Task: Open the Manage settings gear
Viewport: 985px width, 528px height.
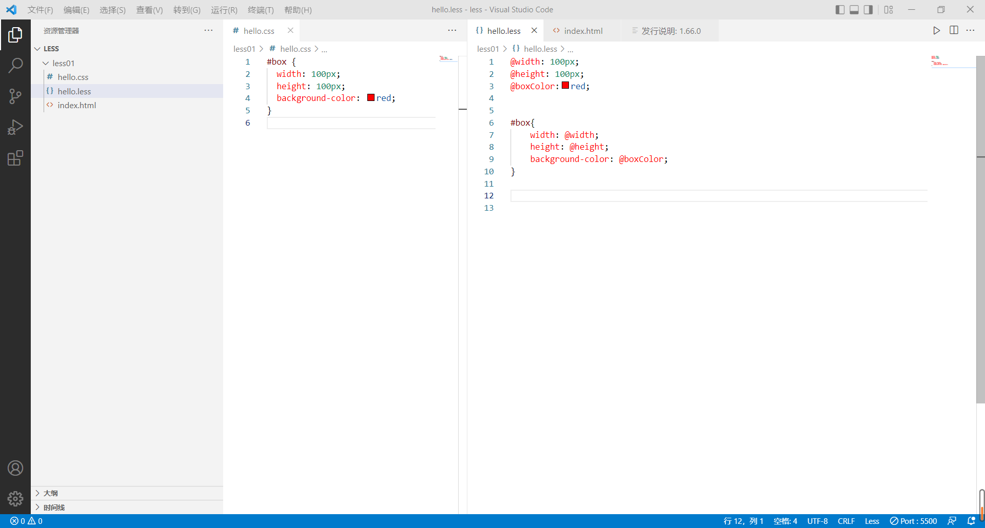Action: (15, 499)
